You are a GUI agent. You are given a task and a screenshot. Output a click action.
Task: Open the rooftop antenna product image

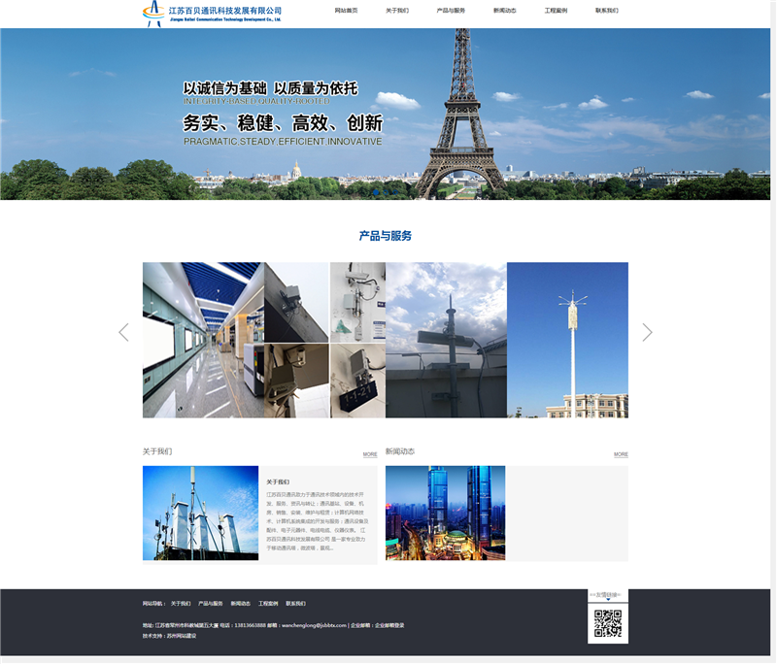pos(446,340)
